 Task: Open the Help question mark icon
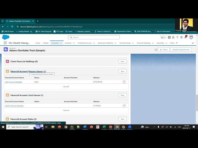coord(177,37)
